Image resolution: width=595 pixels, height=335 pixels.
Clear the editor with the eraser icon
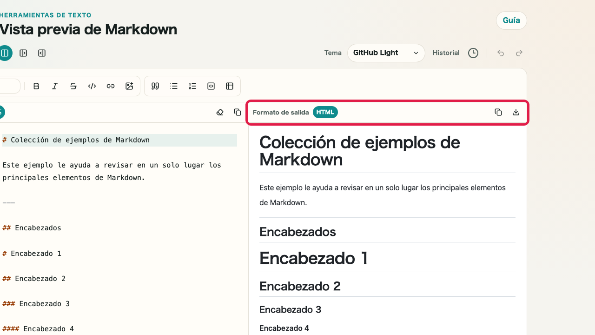click(220, 112)
